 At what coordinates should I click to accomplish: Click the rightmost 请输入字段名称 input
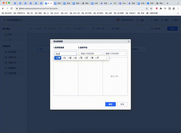coord(115,53)
